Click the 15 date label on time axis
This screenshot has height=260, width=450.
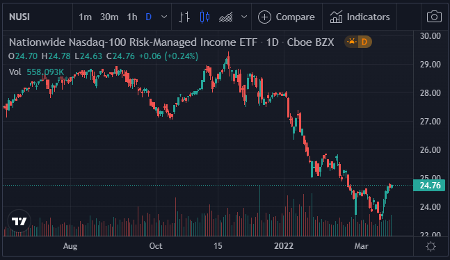click(218, 246)
